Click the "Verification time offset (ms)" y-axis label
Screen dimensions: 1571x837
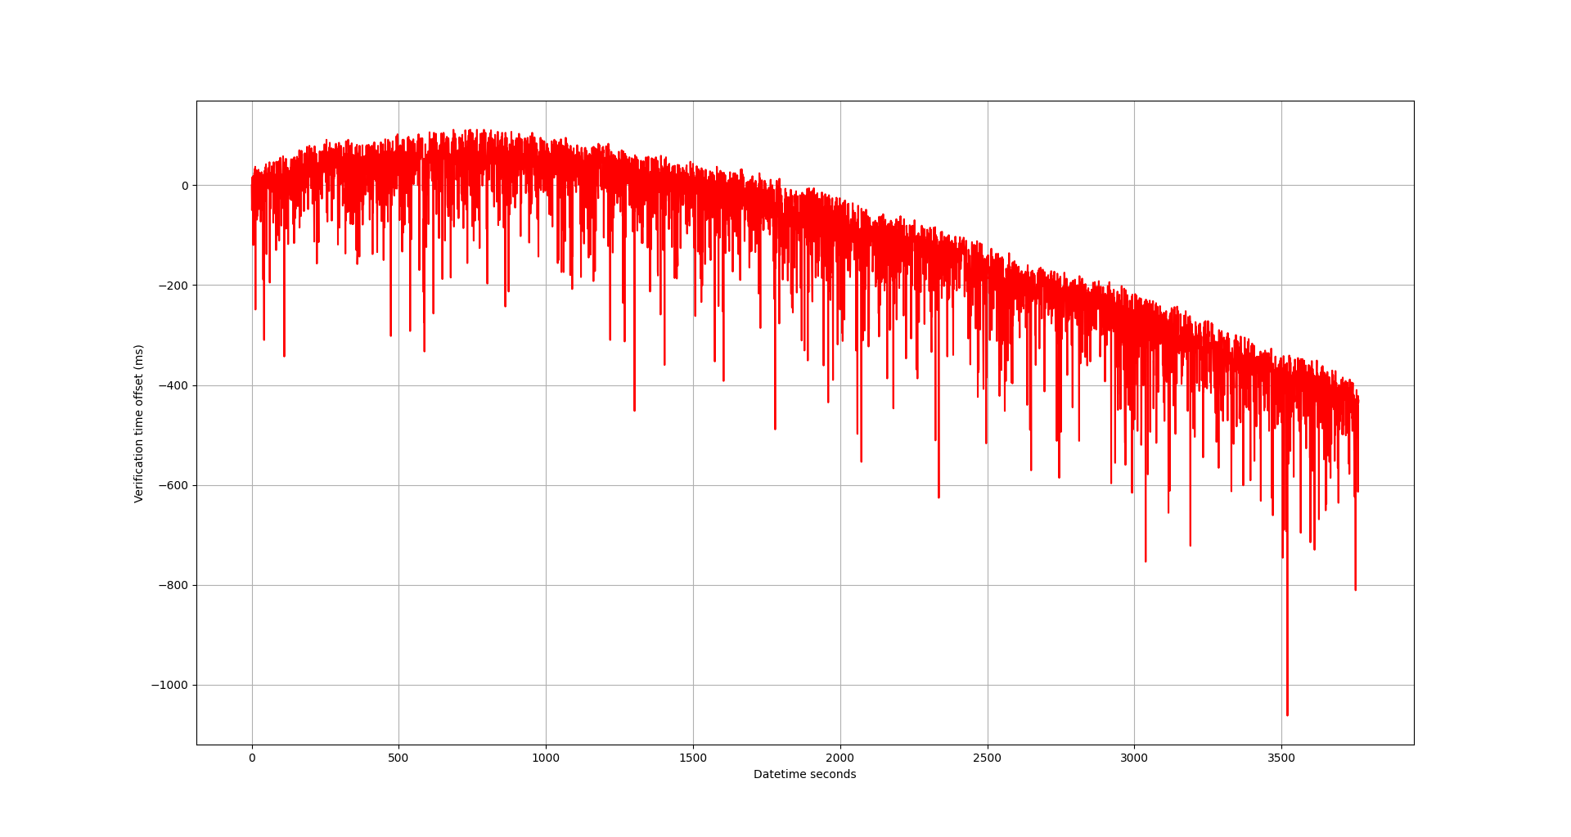[x=139, y=423]
